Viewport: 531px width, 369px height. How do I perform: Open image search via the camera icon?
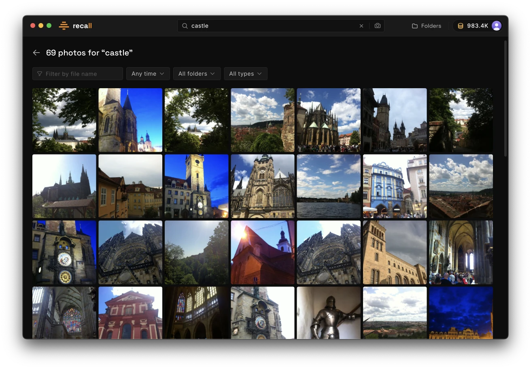pos(378,26)
